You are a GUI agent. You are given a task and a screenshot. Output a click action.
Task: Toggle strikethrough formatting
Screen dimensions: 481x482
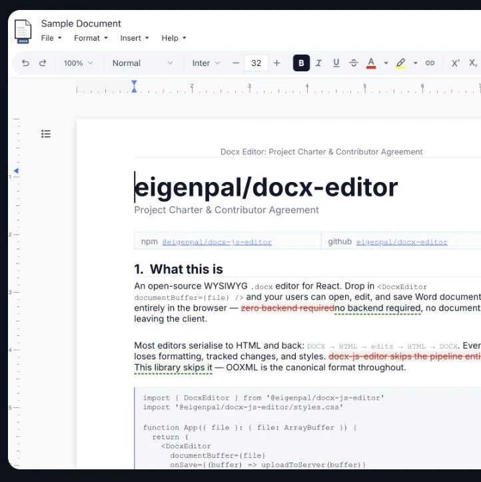click(x=354, y=63)
